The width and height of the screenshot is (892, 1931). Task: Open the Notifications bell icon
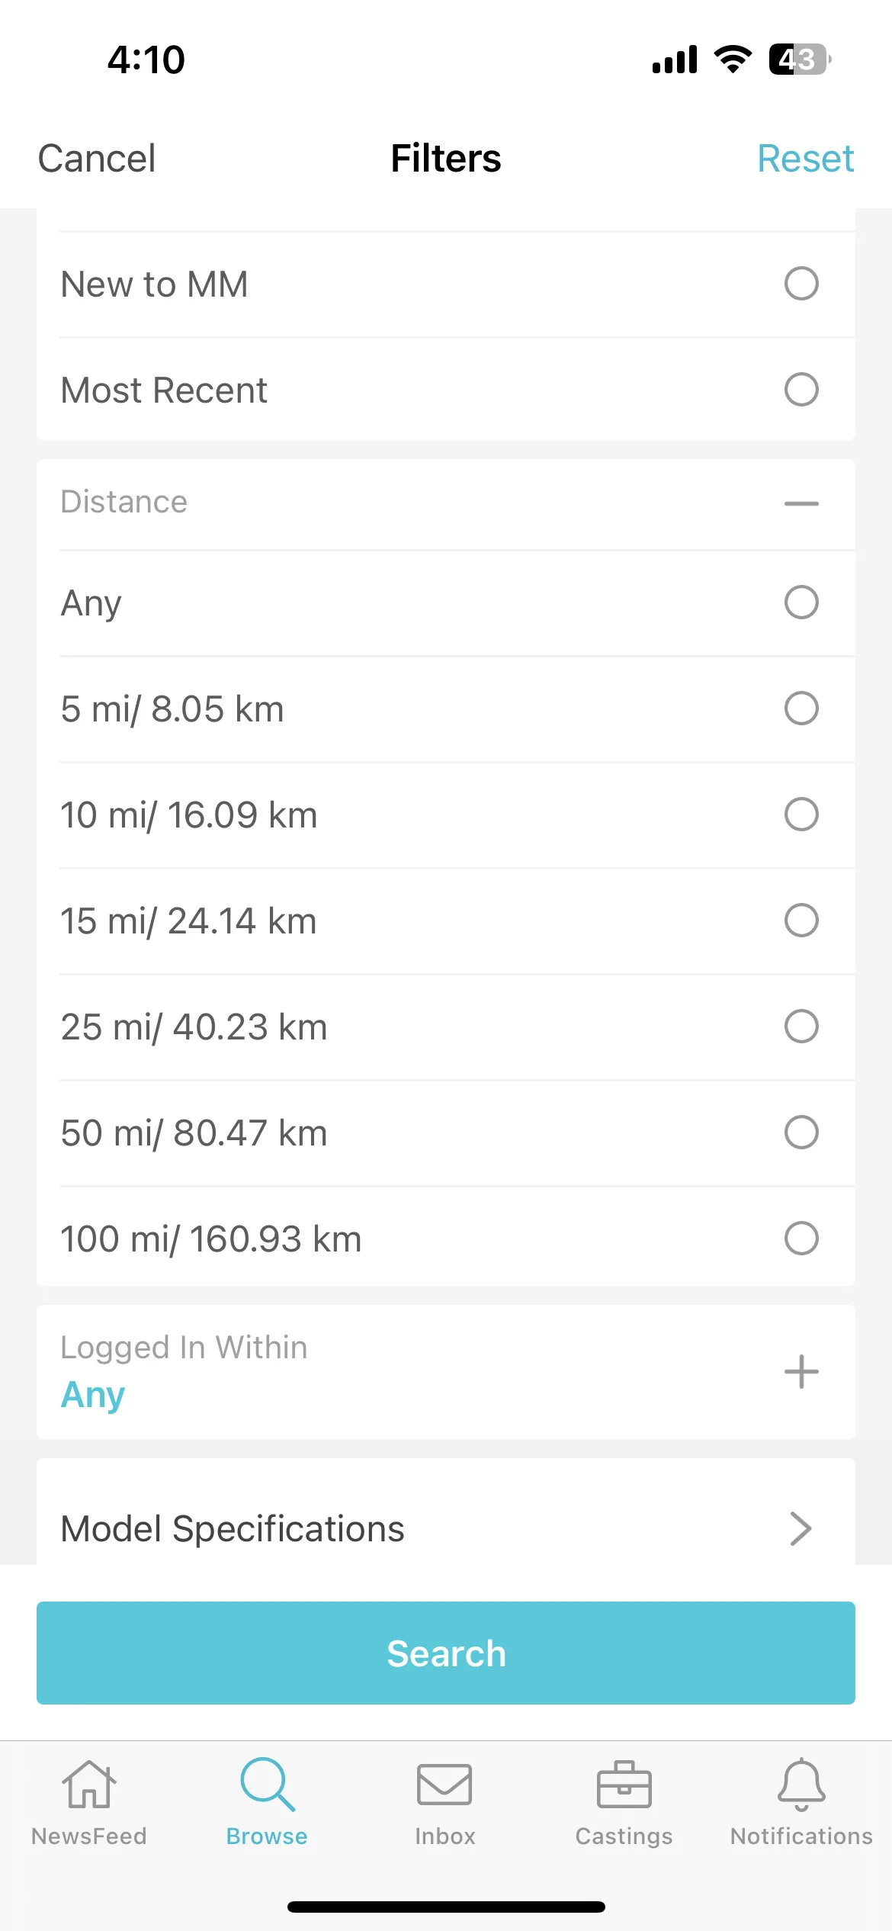[801, 1785]
